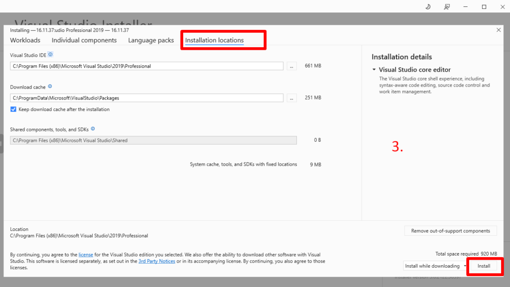Select the Installation locations tab
510x287 pixels.
214,40
